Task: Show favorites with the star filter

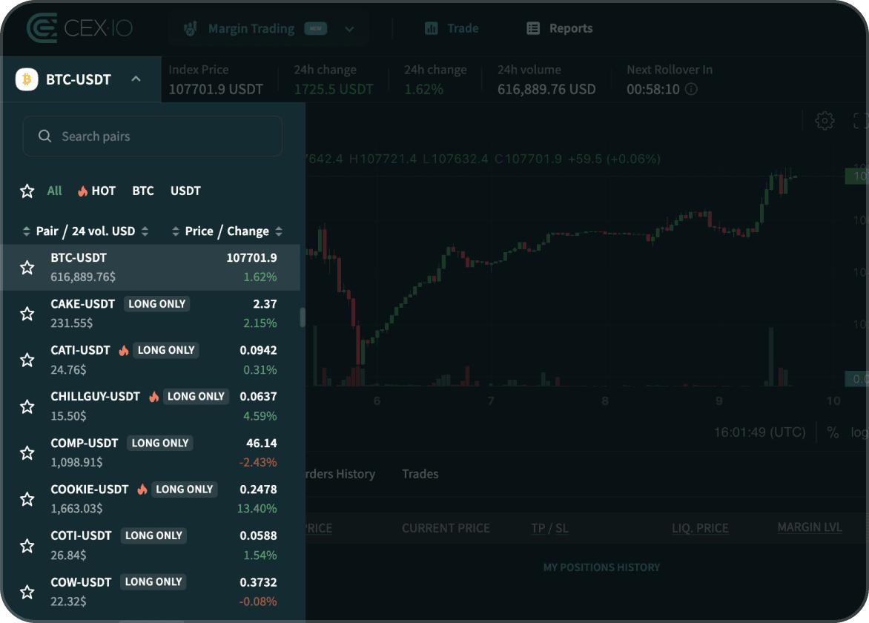Action: click(27, 191)
